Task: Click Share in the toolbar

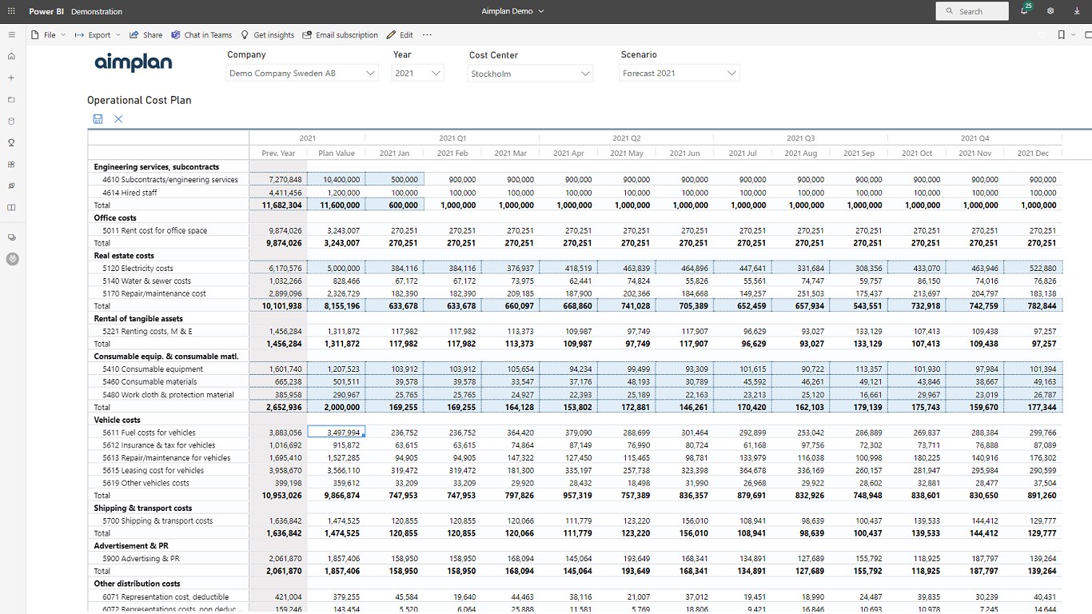Action: click(x=146, y=35)
